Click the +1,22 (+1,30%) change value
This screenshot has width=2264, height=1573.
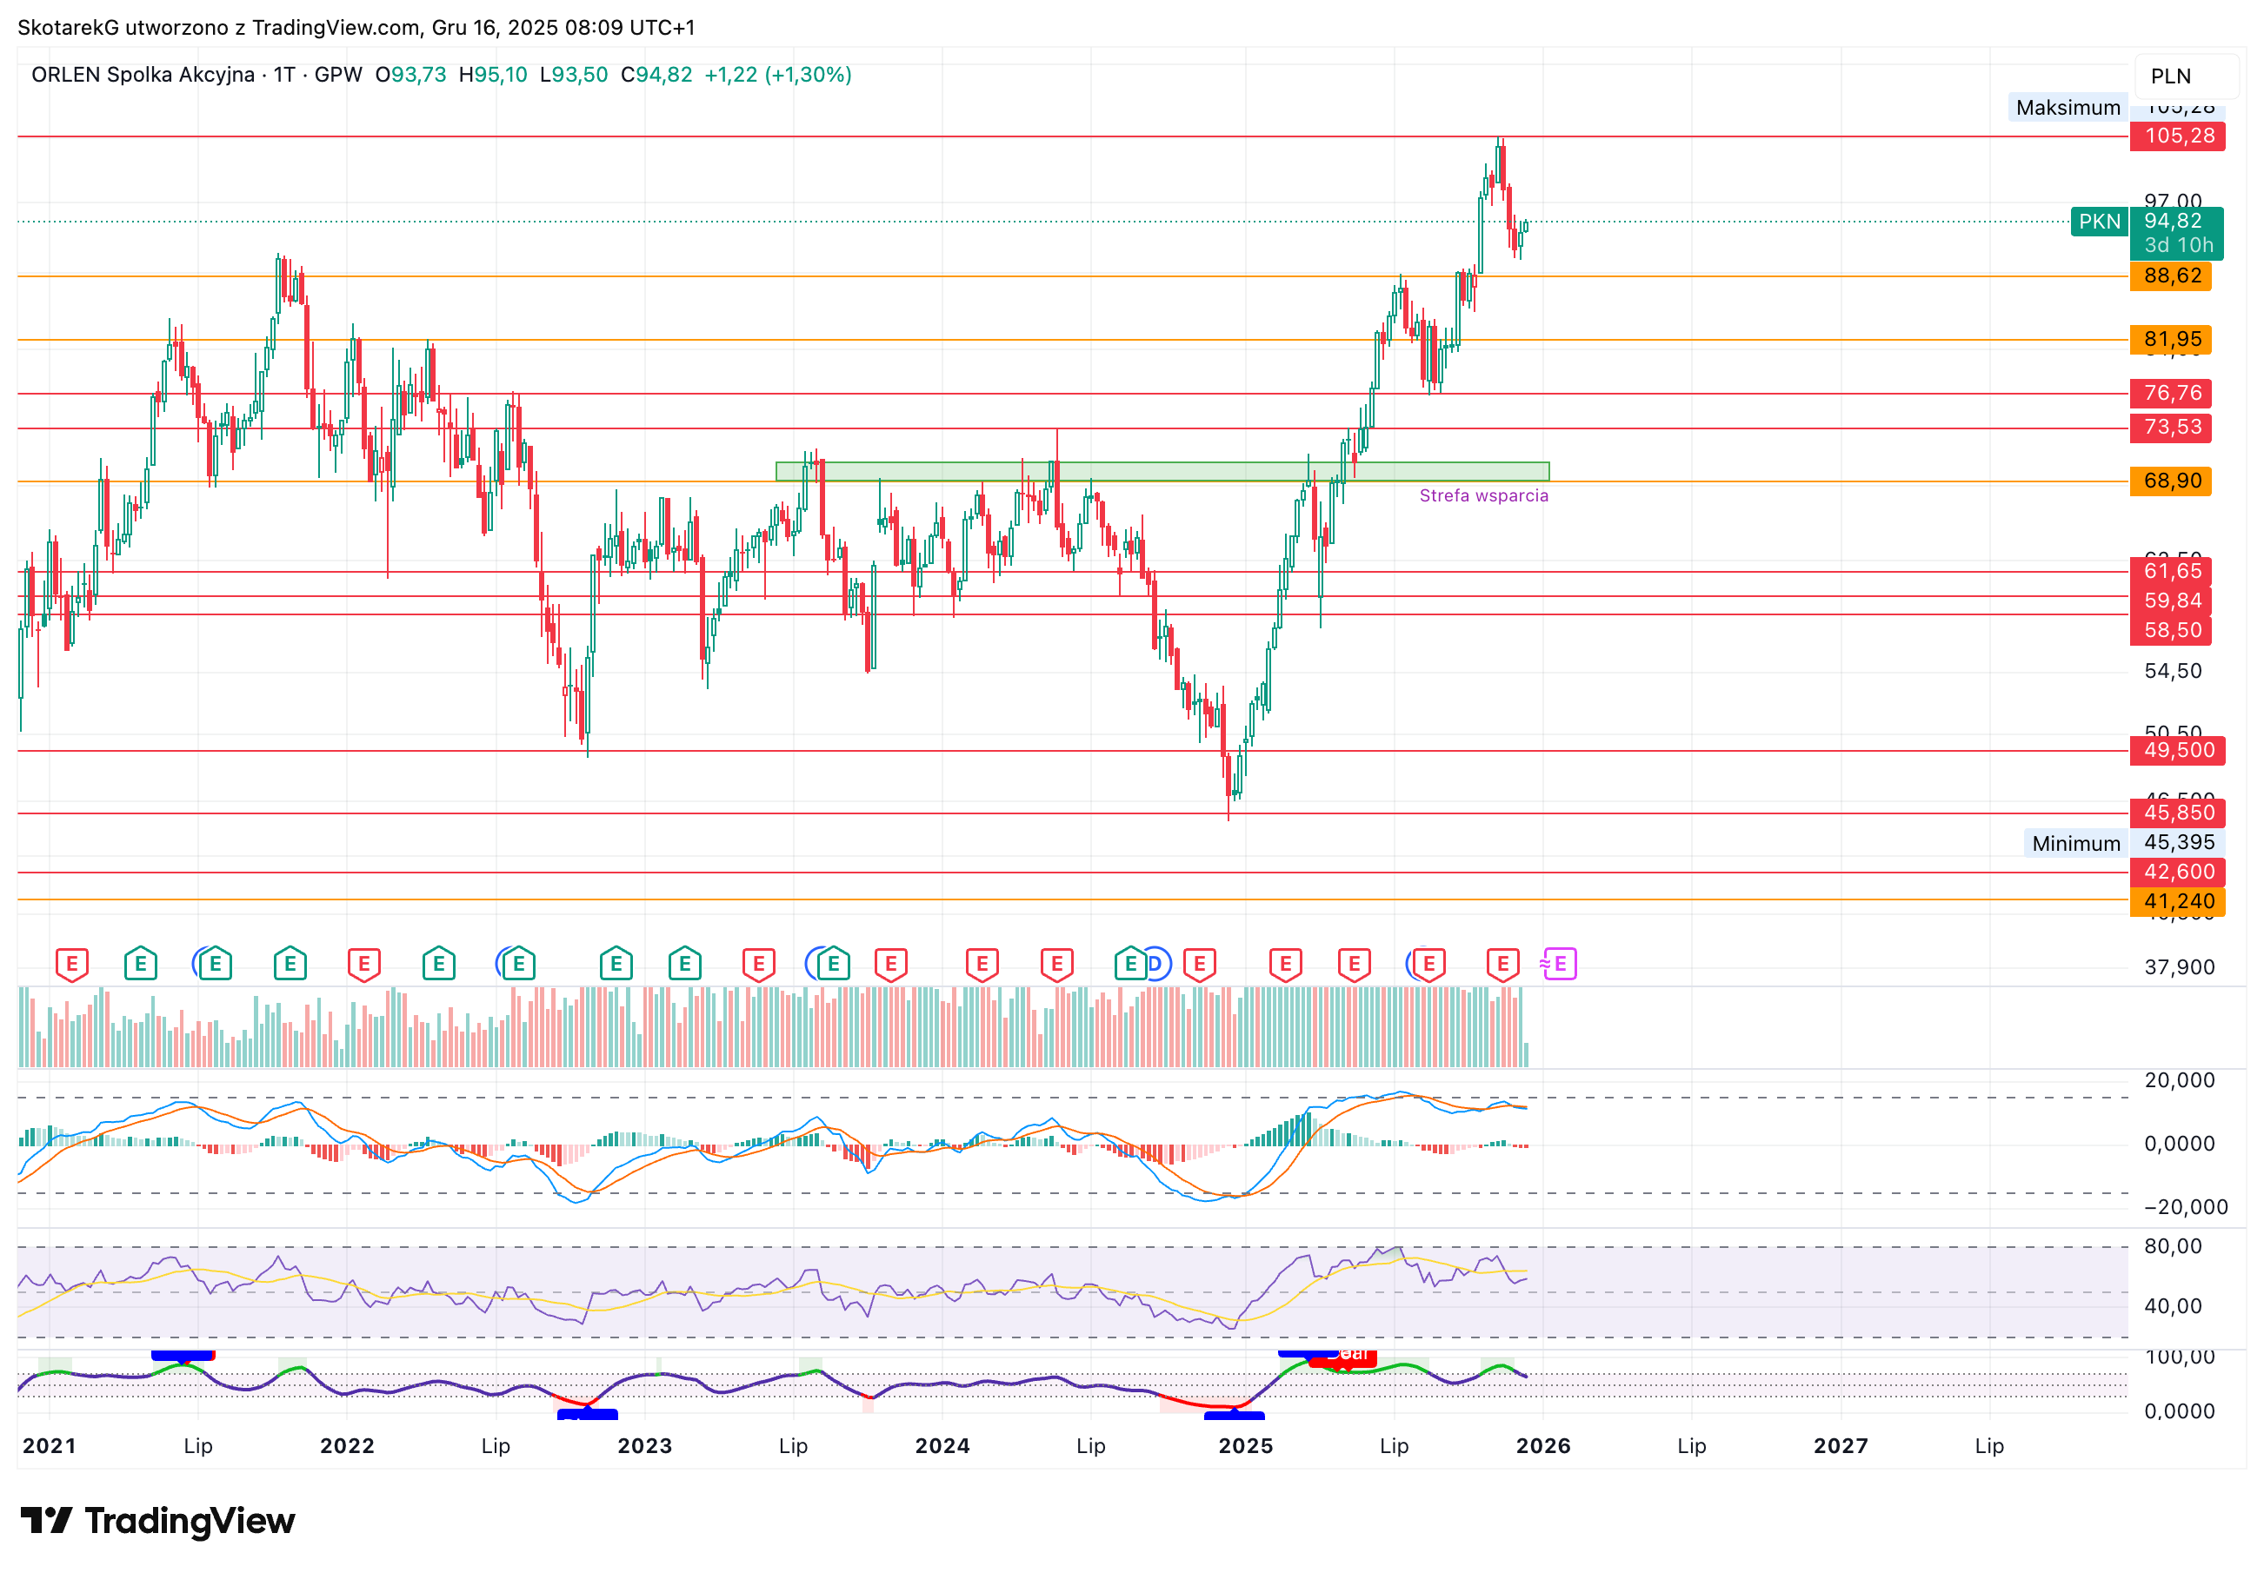coord(778,75)
